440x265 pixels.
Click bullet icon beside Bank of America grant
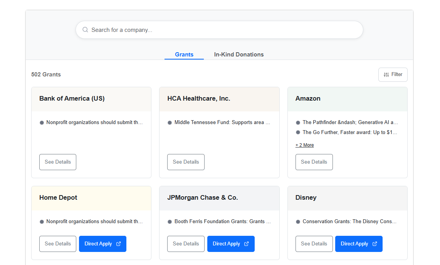coord(42,122)
